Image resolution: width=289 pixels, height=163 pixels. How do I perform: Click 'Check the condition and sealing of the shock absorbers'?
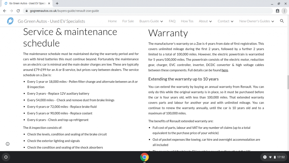pyautogui.click(x=65, y=147)
